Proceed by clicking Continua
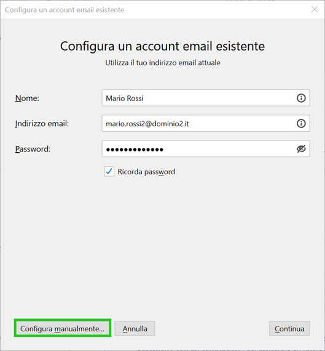325x351 pixels. coord(289,329)
